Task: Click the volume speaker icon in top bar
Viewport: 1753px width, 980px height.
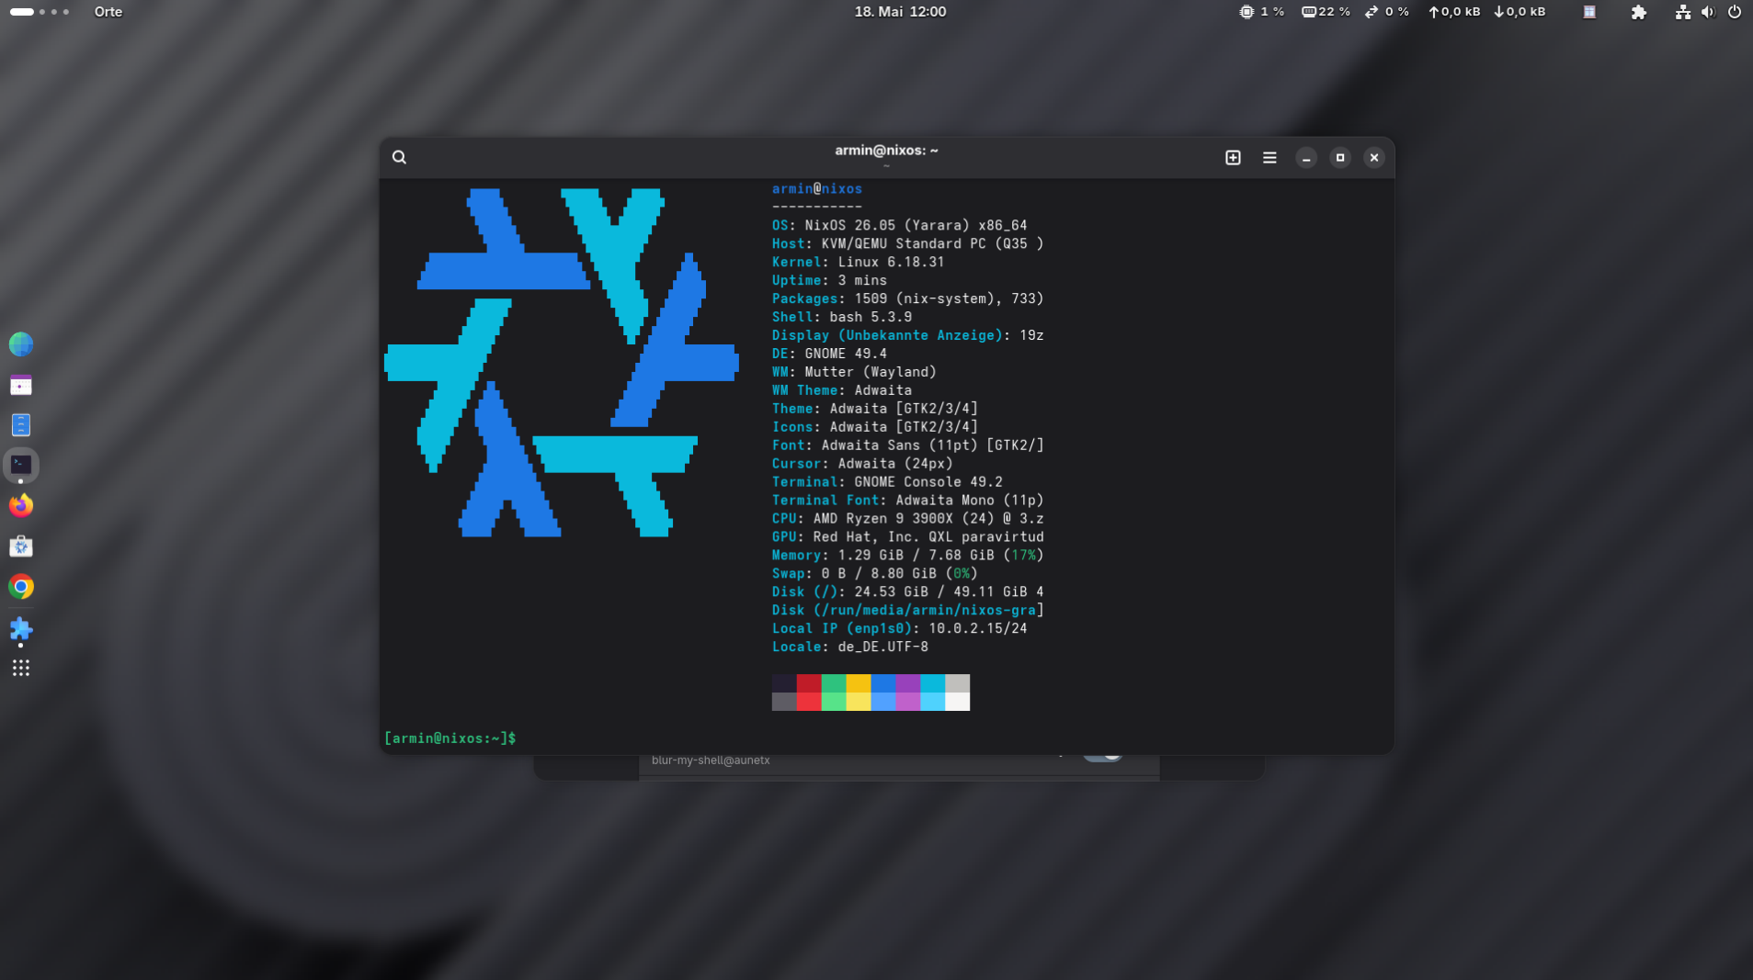Action: point(1708,12)
